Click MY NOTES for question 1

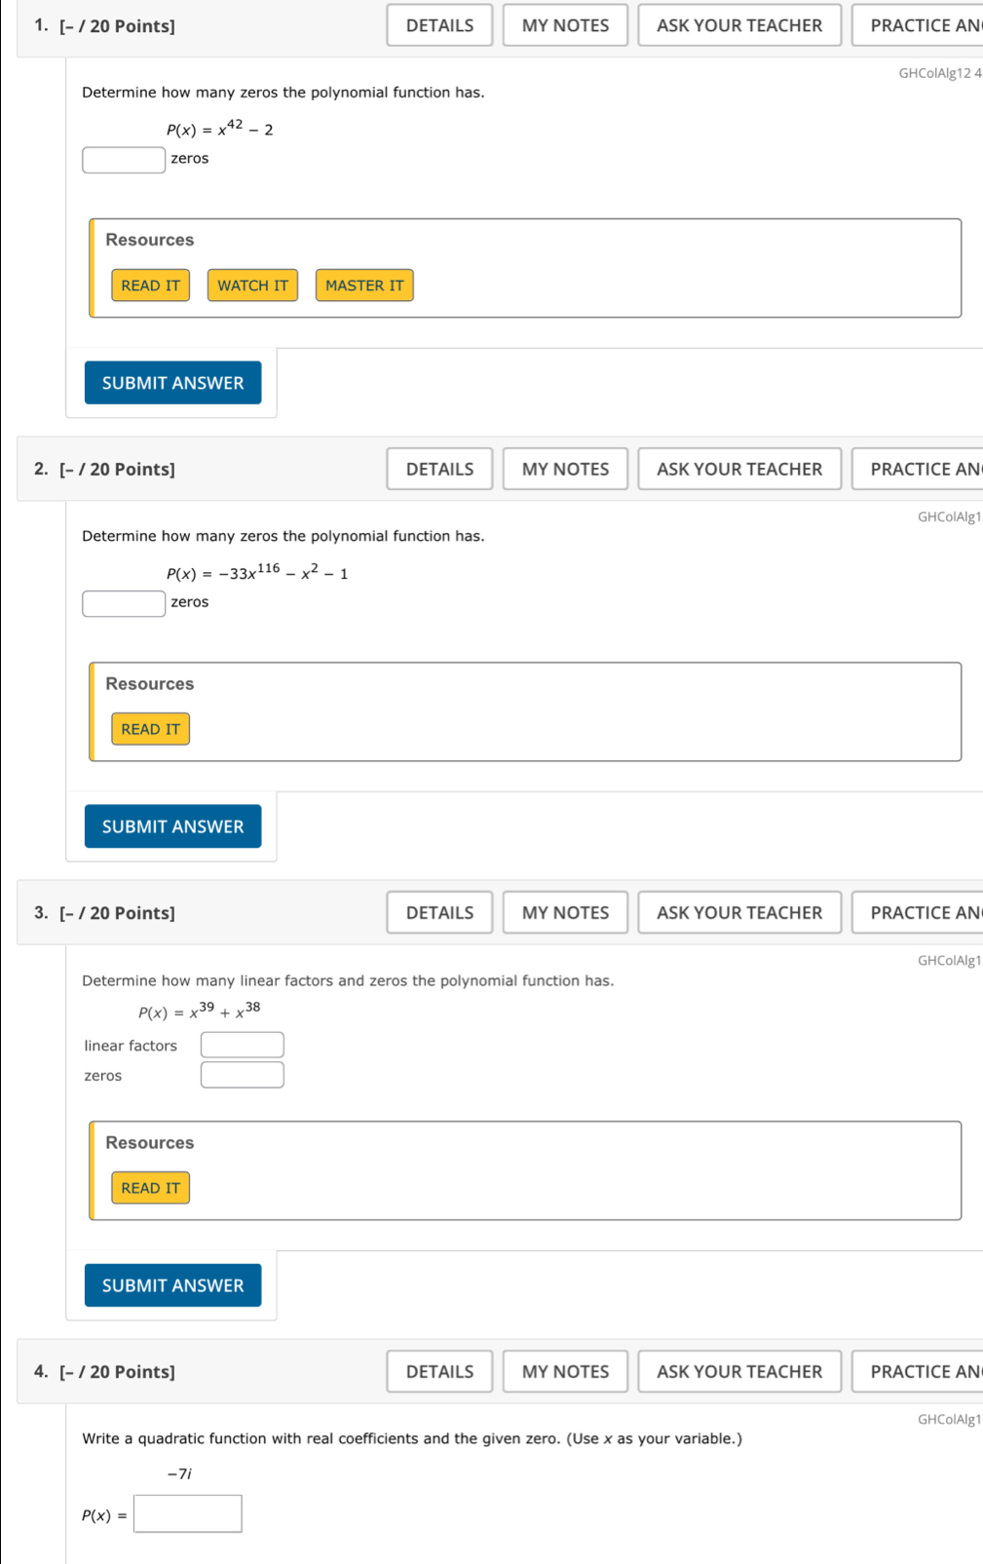click(564, 25)
